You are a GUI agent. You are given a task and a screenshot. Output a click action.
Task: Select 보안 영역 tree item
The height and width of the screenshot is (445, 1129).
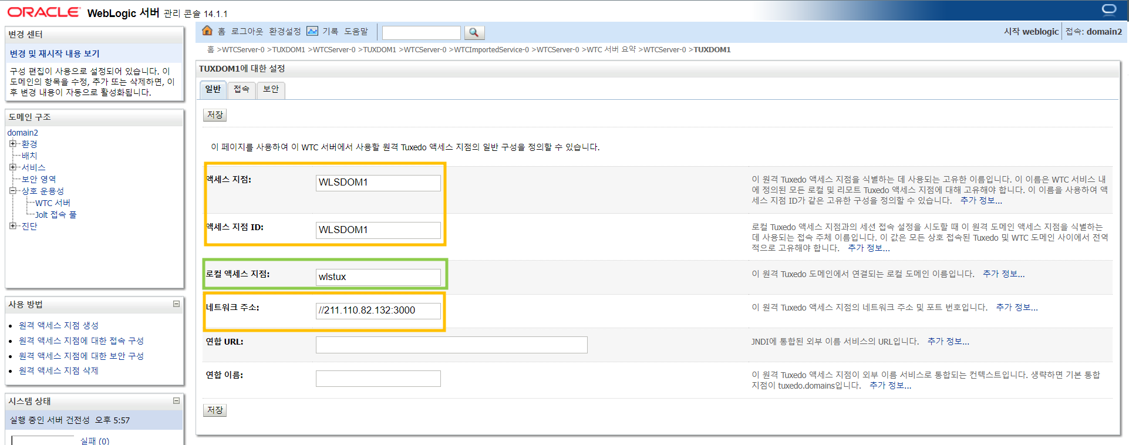click(39, 179)
